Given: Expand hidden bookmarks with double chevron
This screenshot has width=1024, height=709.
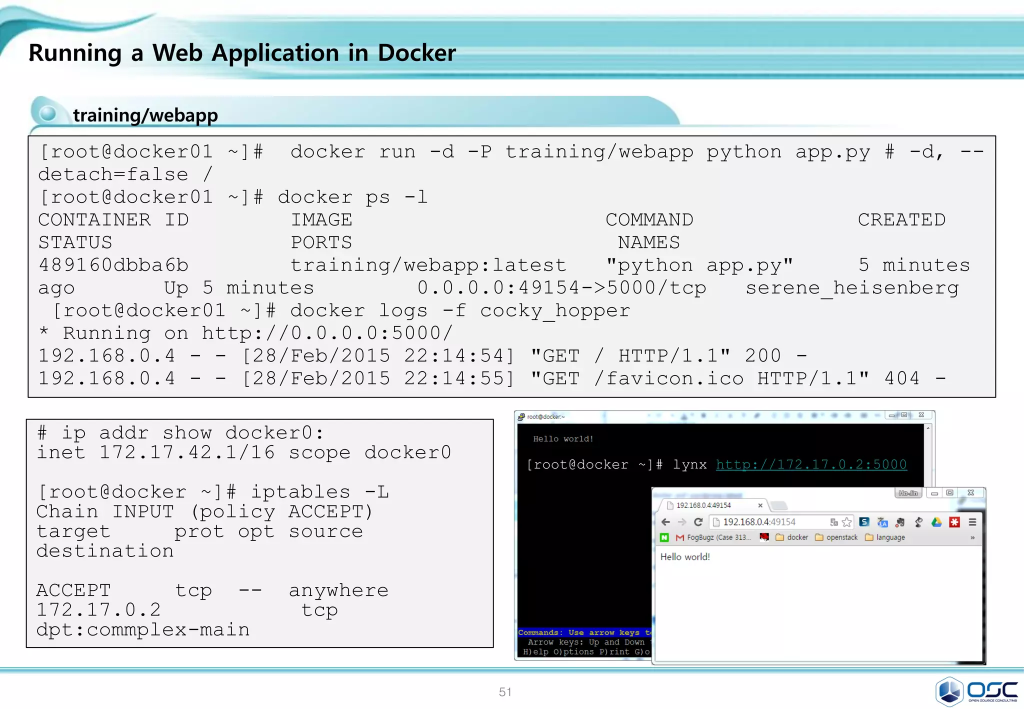Looking at the screenshot, I should (972, 537).
